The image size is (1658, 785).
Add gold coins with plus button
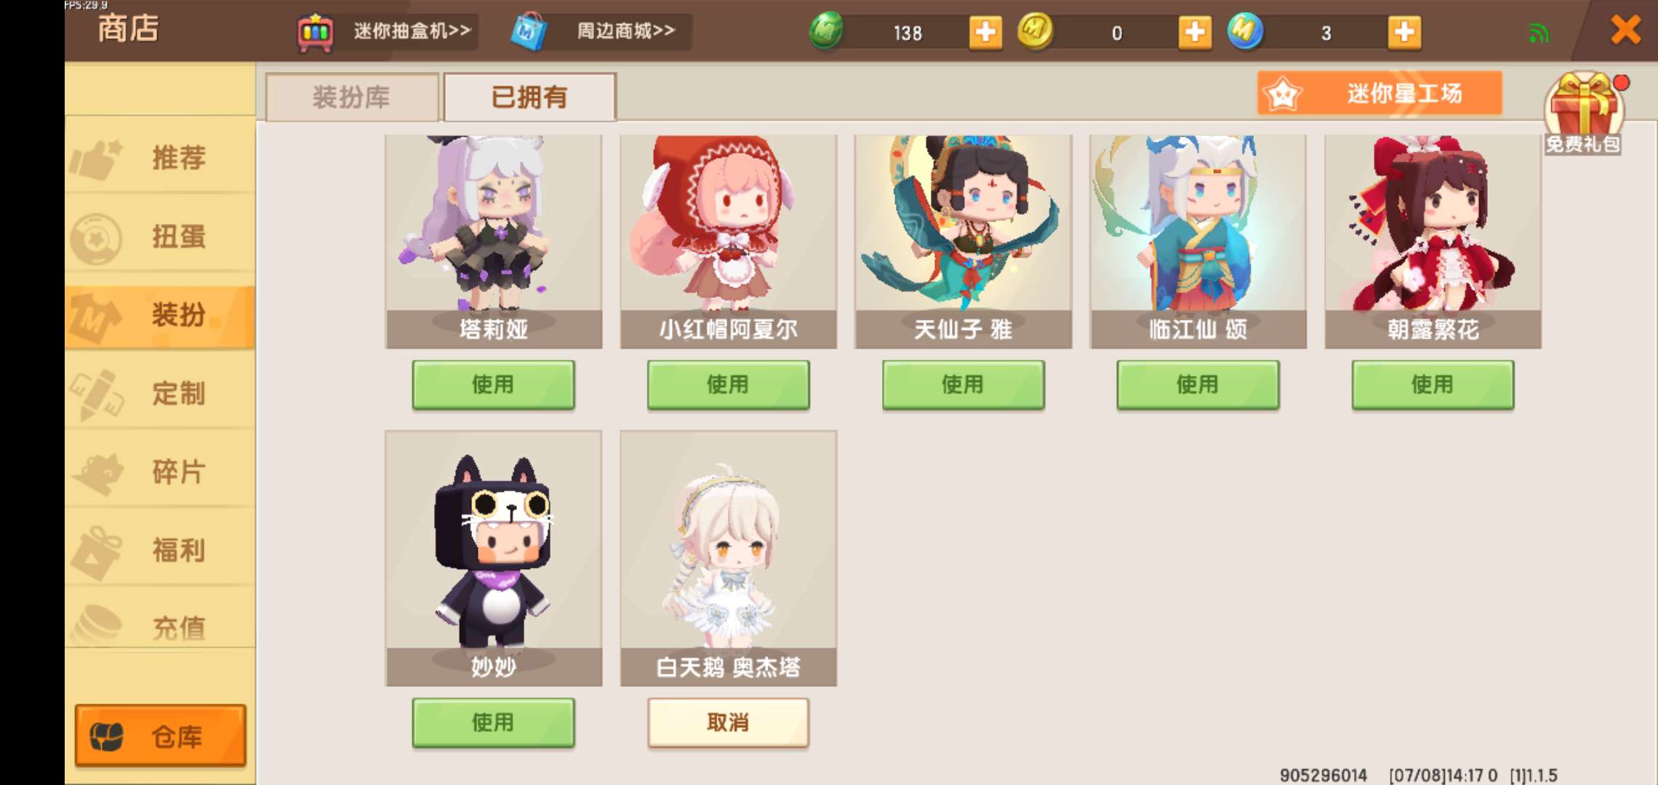coord(1195,32)
